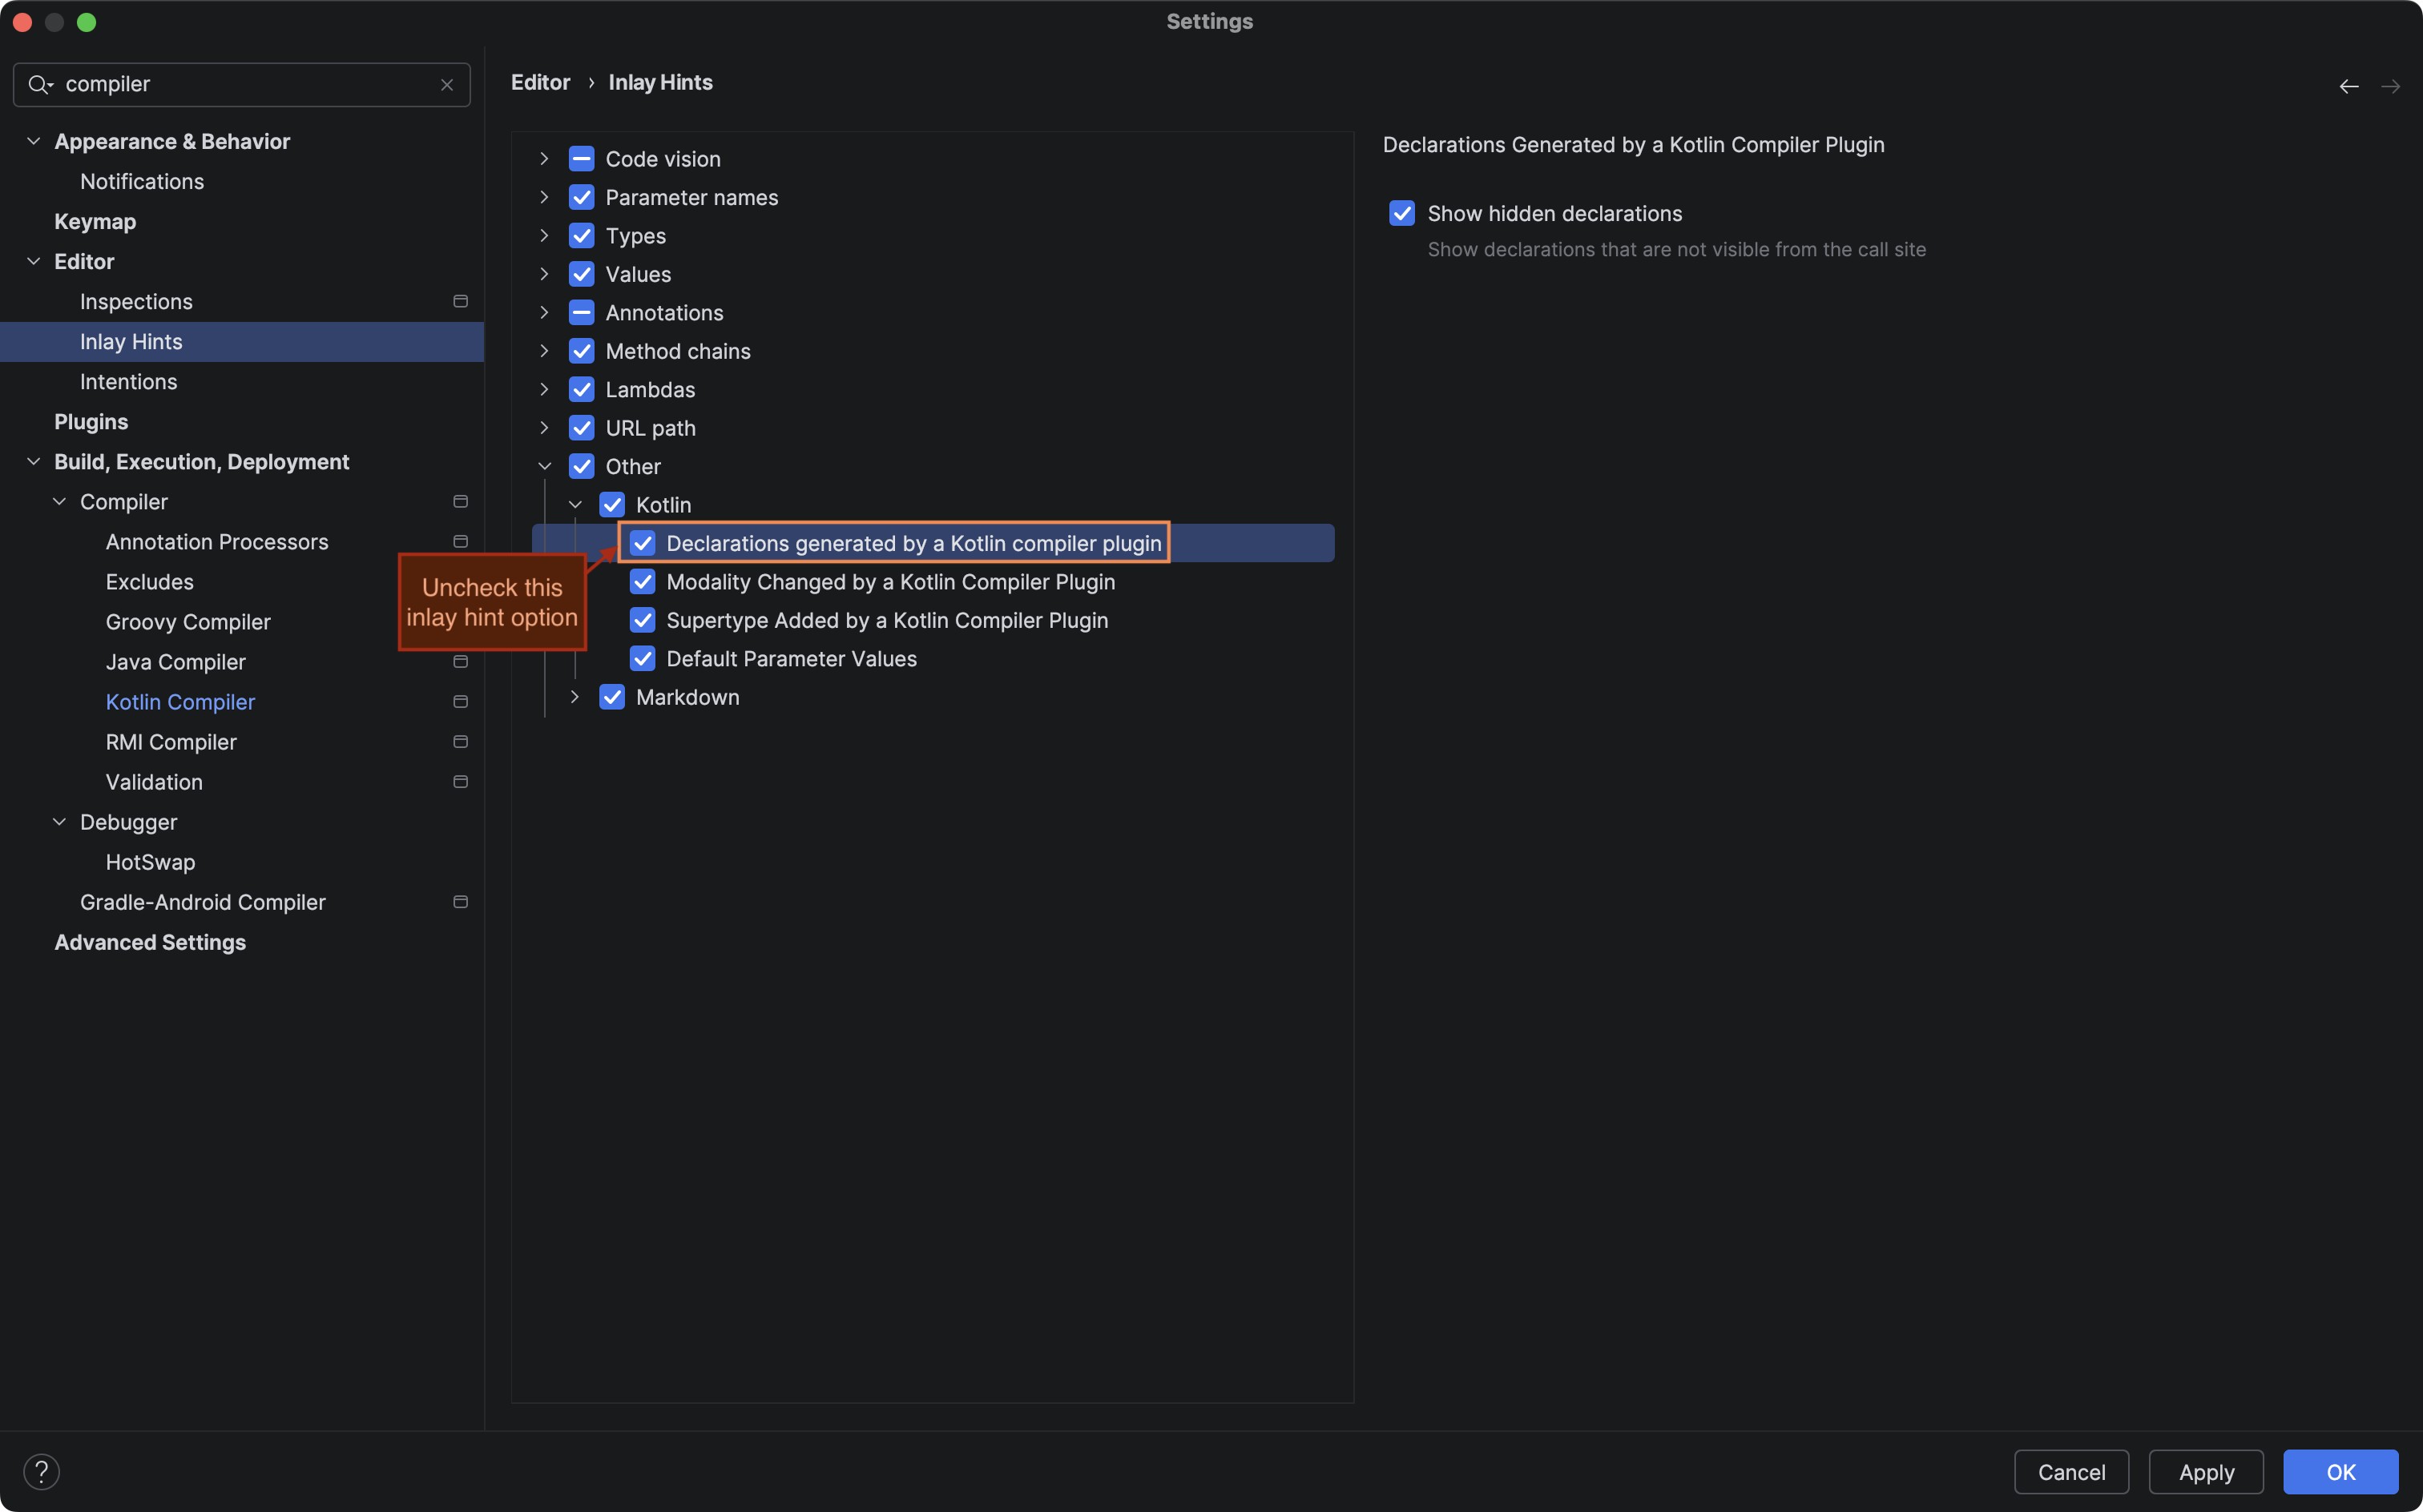The height and width of the screenshot is (1512, 2423).
Task: Uncheck the Types checkbox
Action: [581, 236]
